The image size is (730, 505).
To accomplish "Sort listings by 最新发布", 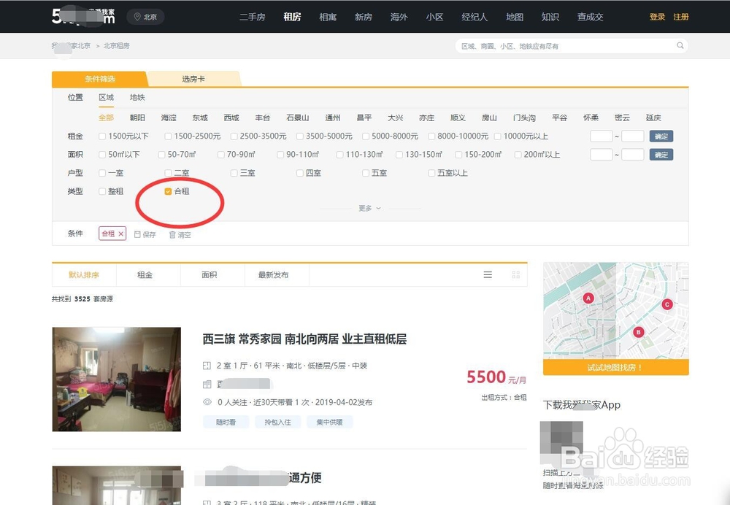I will (x=273, y=274).
